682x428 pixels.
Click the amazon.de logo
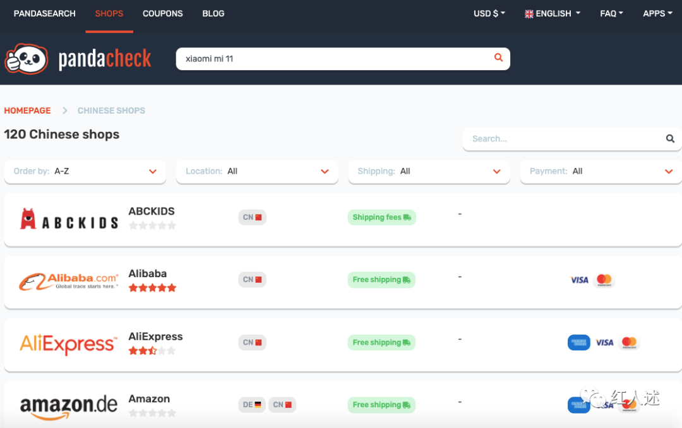(x=69, y=405)
